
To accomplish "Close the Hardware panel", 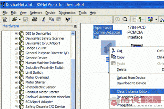I will pyautogui.click(x=75, y=26).
